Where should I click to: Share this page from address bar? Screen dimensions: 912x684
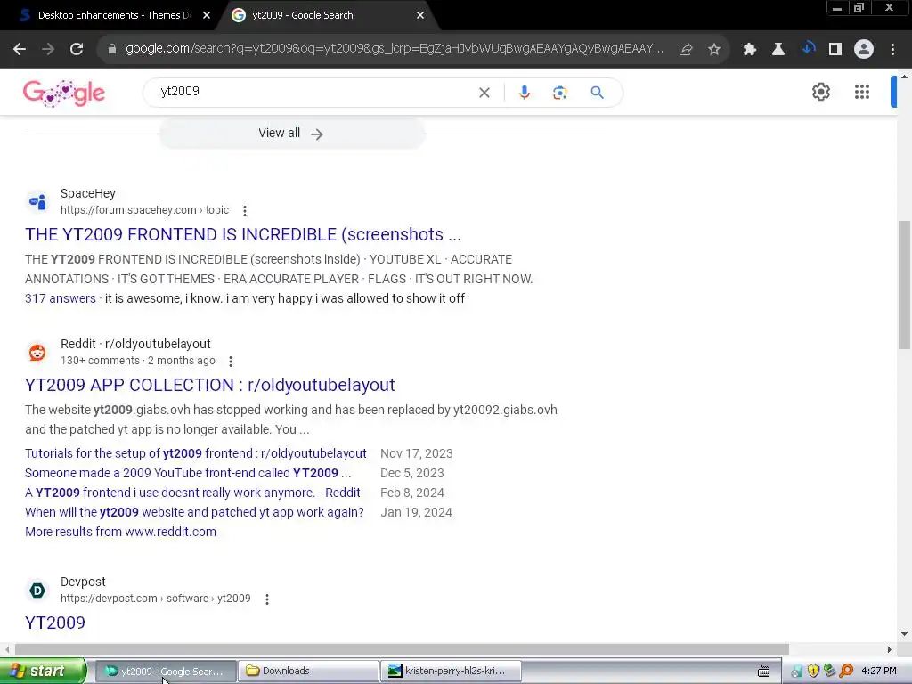686,50
